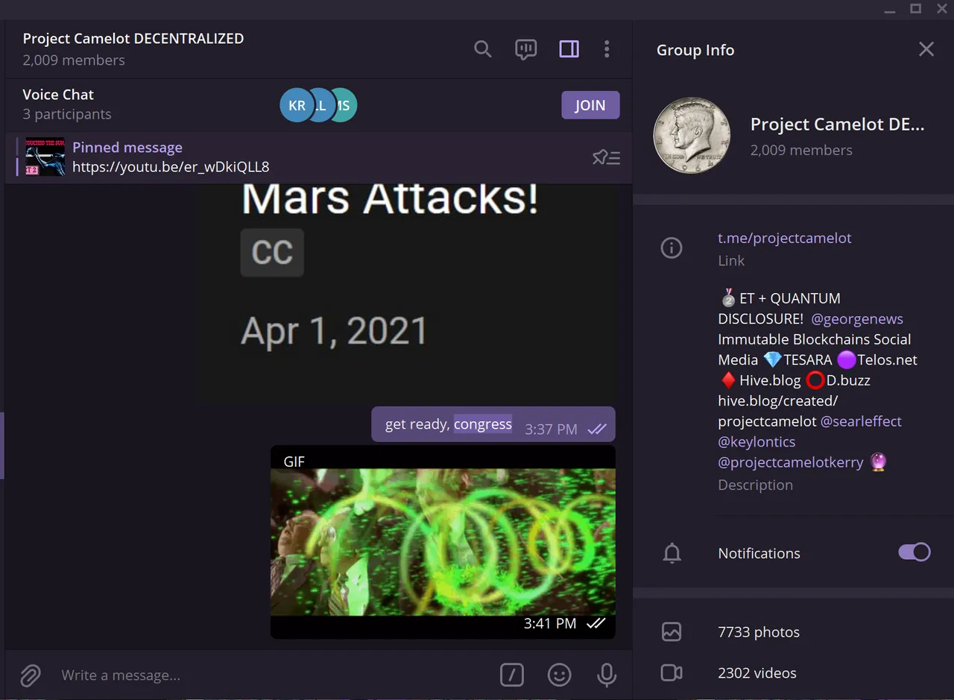Open @projectcamelotkerry mention
954x700 pixels.
pyautogui.click(x=791, y=462)
